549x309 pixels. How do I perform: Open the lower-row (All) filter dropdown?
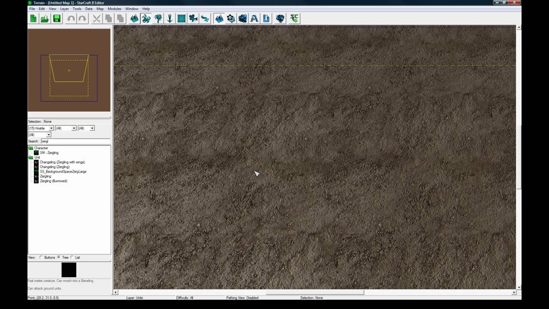click(x=39, y=135)
